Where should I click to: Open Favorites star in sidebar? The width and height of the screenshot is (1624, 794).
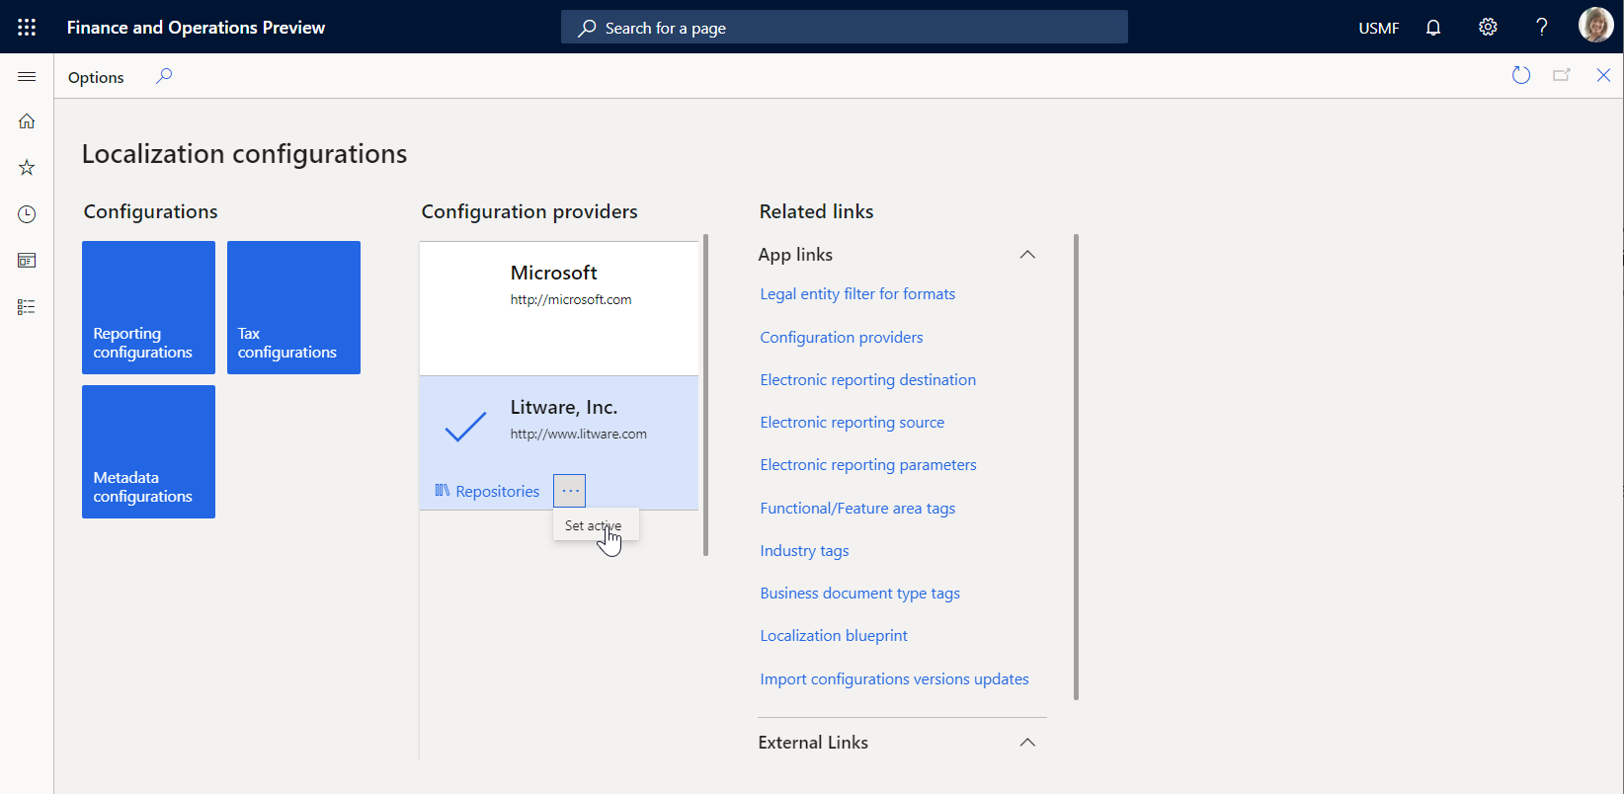(27, 168)
